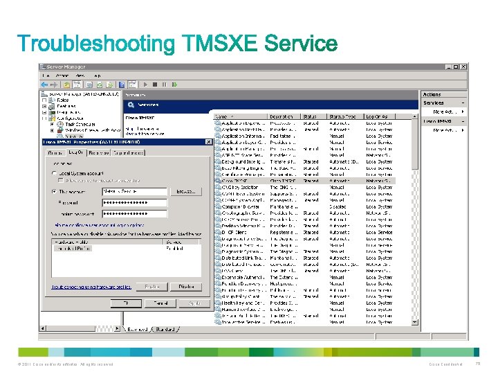Collapse the Features tree node

click(x=44, y=106)
